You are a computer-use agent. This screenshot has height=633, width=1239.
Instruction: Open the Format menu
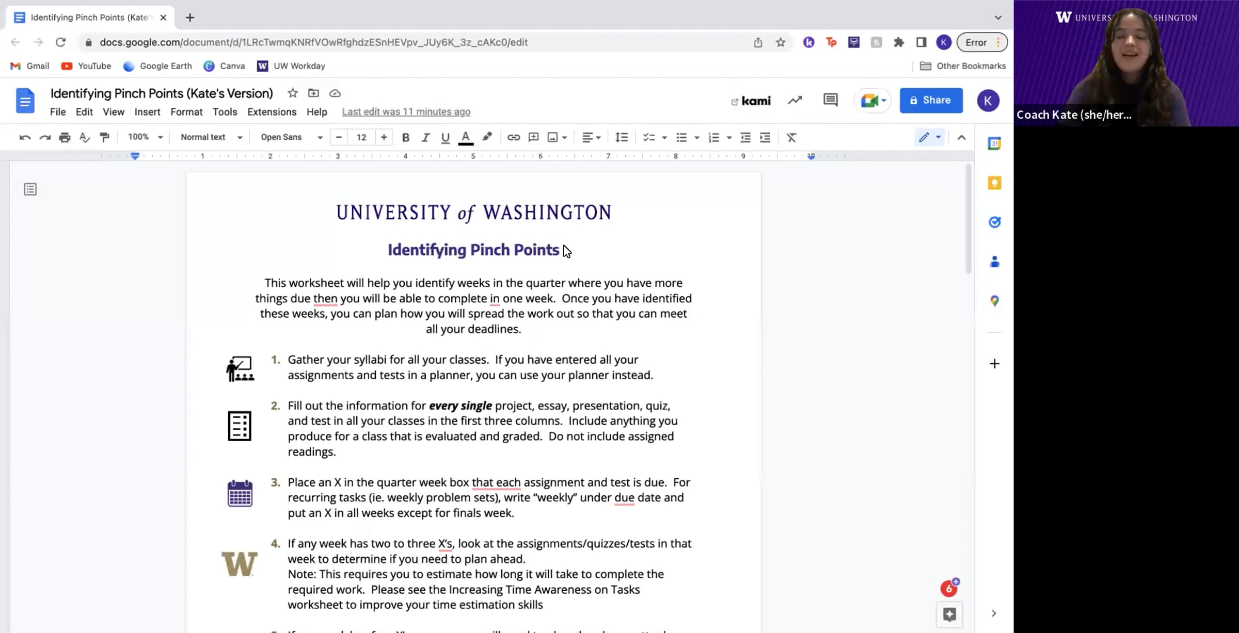pos(186,112)
